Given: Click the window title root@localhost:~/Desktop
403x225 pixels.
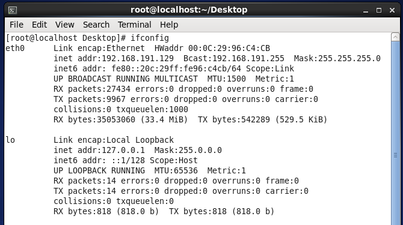Looking at the screenshot, I should tap(189, 10).
